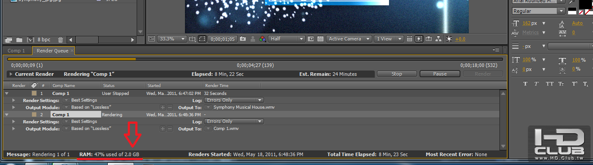Delete selected project item with trash icon

click(60, 39)
